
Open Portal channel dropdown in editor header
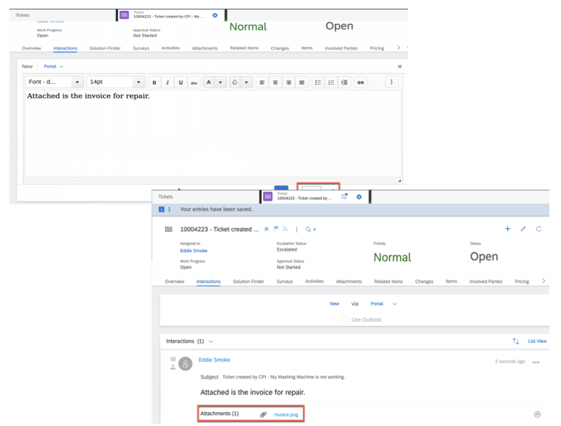(x=53, y=66)
